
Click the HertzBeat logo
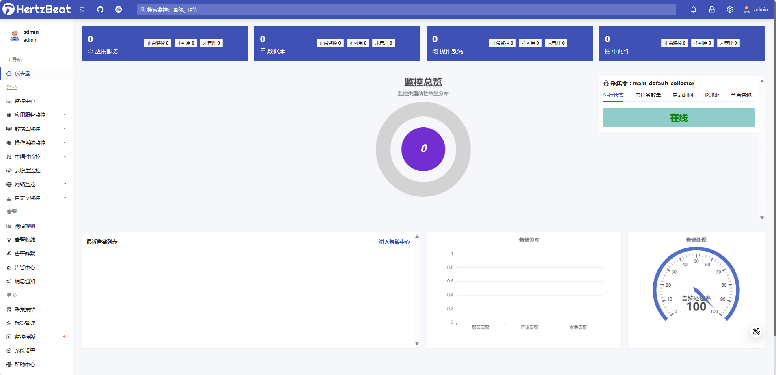pos(37,9)
